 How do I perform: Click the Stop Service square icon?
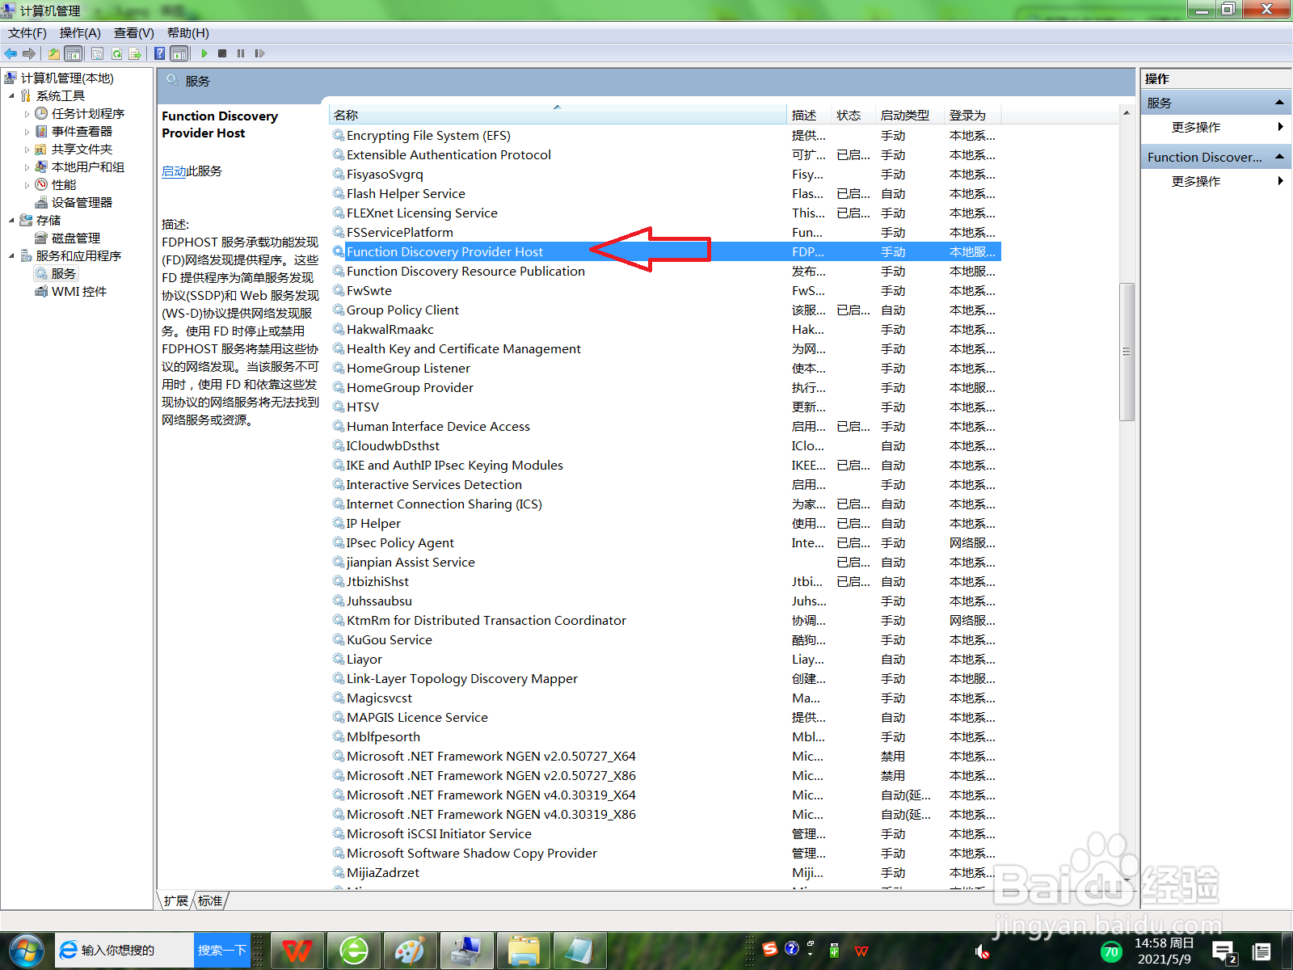coord(222,53)
